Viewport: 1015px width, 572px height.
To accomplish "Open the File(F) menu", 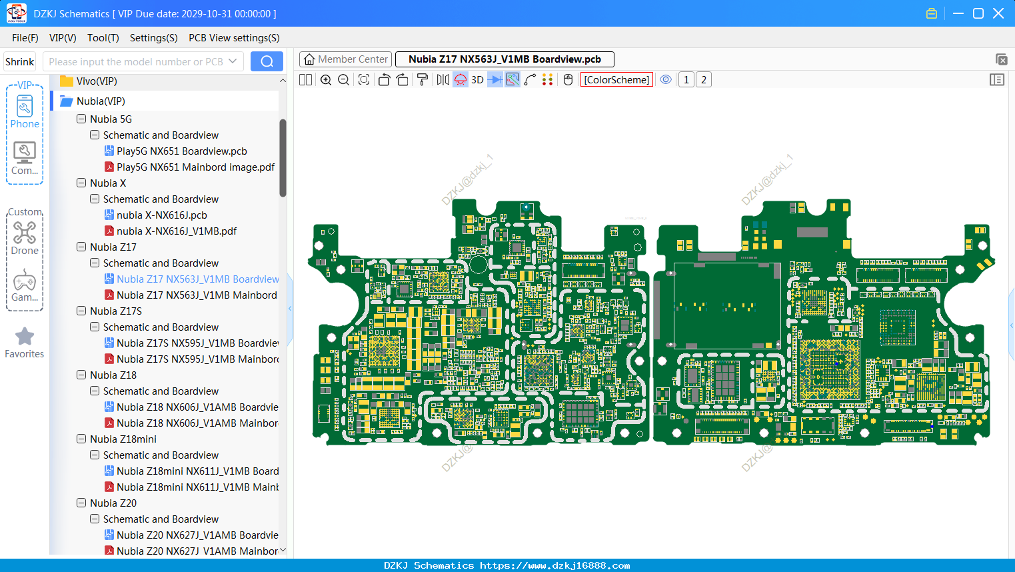I will 25,38.
